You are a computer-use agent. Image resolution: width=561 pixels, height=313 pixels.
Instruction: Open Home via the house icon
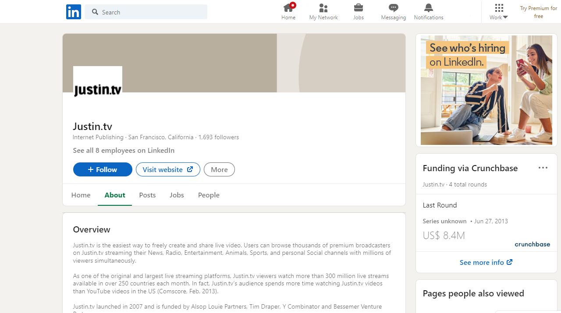(x=288, y=7)
